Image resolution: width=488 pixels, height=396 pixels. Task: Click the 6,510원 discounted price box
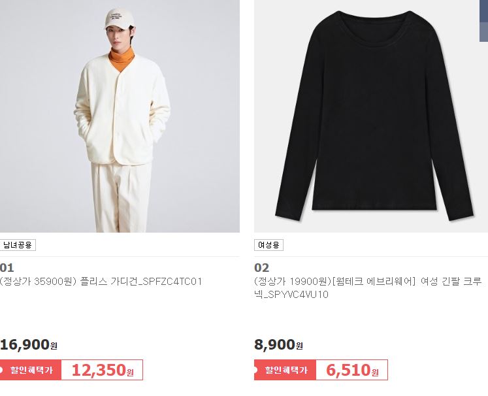click(x=352, y=370)
